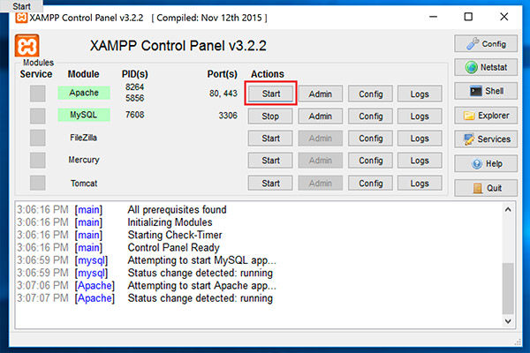Click the log scrollbar down arrow
The height and width of the screenshot is (353, 530).
click(508, 321)
